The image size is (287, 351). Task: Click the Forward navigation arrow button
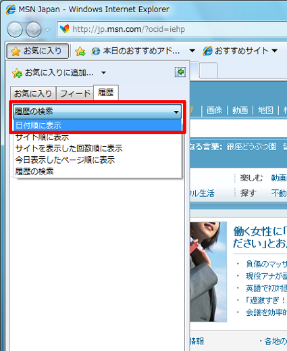(x=34, y=30)
